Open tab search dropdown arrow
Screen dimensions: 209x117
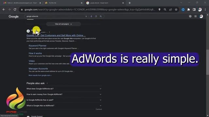181,3
